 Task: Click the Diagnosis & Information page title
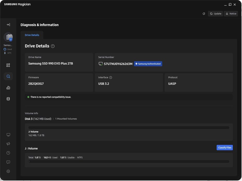click(39, 25)
